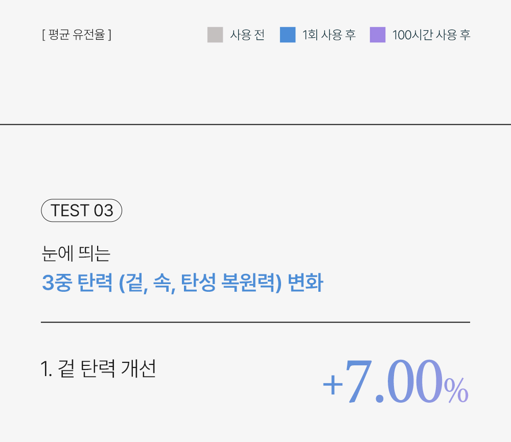511x442 pixels.
Task: Click the 사용 전 legend label
Action: tap(247, 35)
